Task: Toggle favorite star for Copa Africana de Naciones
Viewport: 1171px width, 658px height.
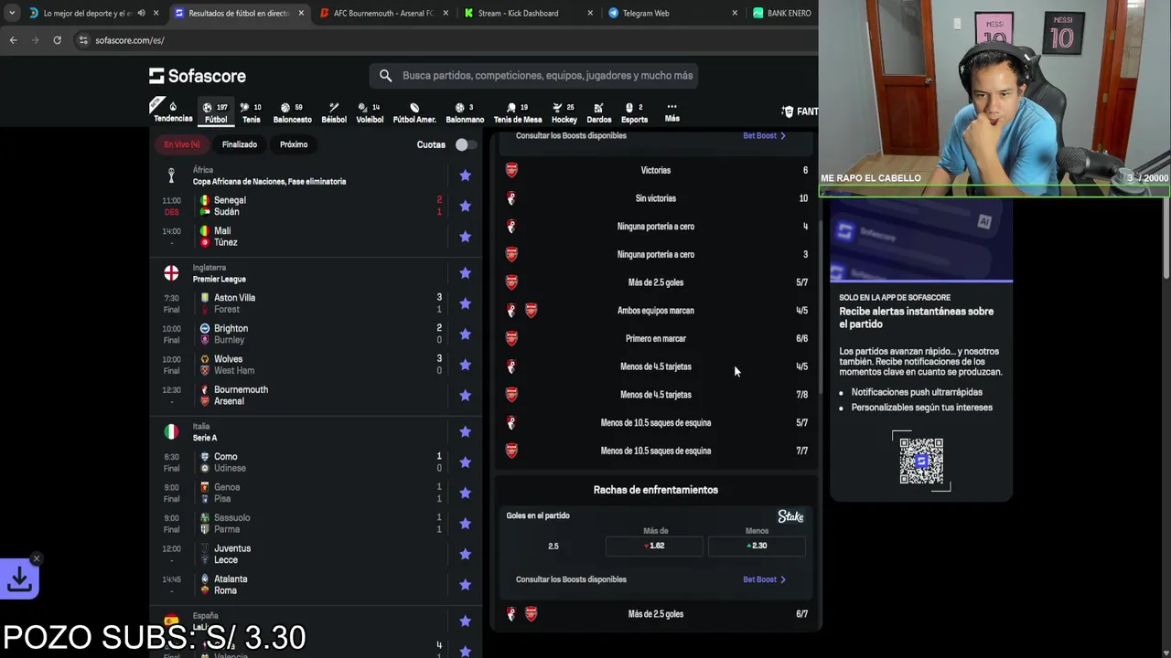Action: tap(465, 175)
